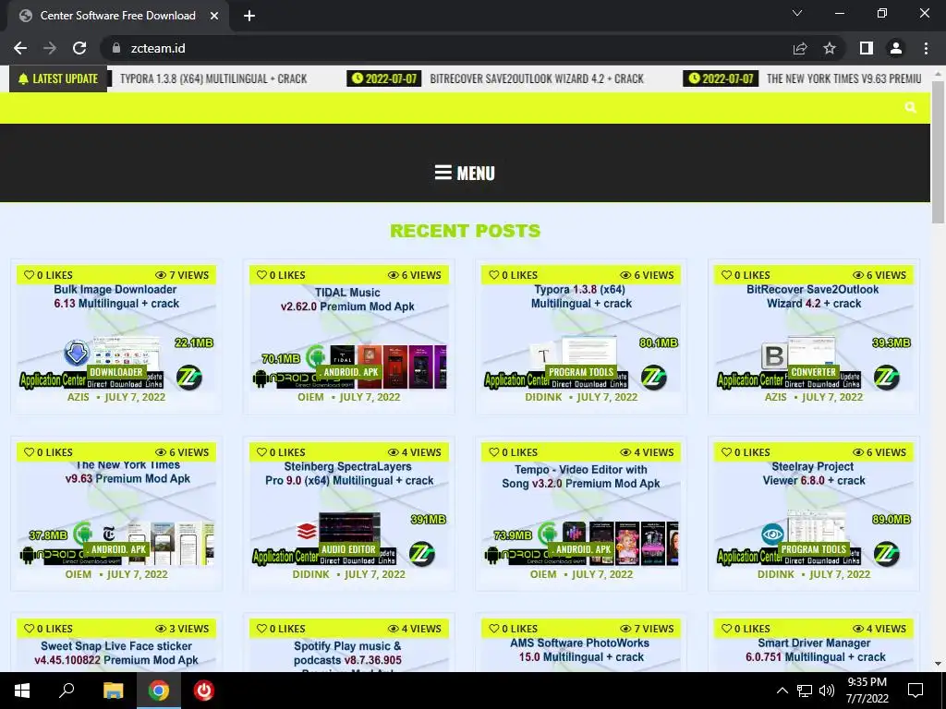Viewport: 946px width, 709px height.
Task: Open PROGRAM TOOLS tag on Steelray card
Action: point(813,549)
